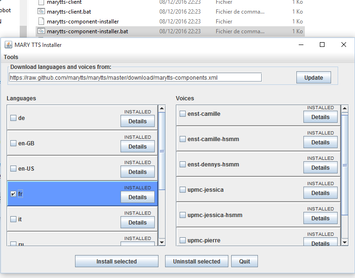355x278 pixels.
Task: Tick the enst-camille voice checkbox
Action: coord(182,113)
